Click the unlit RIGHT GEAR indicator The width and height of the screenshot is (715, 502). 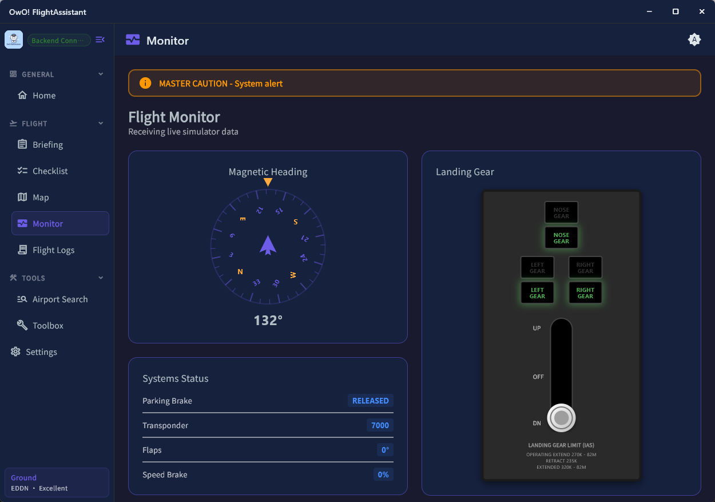point(585,267)
